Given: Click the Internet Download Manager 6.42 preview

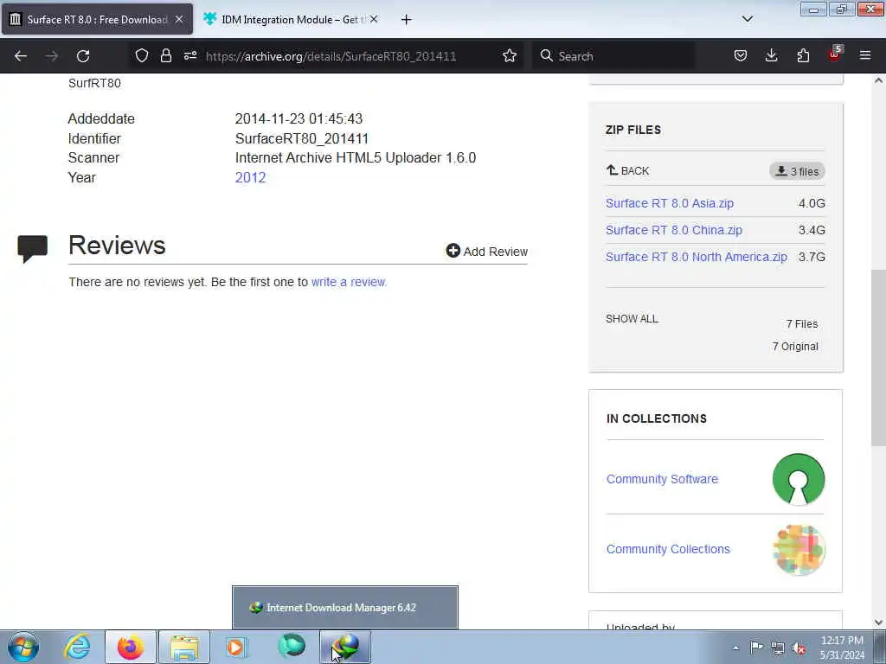Looking at the screenshot, I should 345,607.
